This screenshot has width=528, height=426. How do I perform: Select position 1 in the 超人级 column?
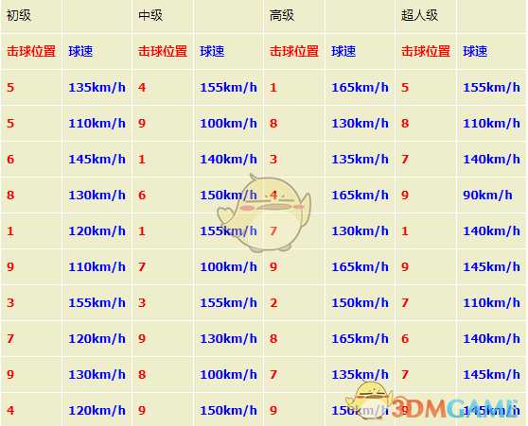tap(405, 231)
